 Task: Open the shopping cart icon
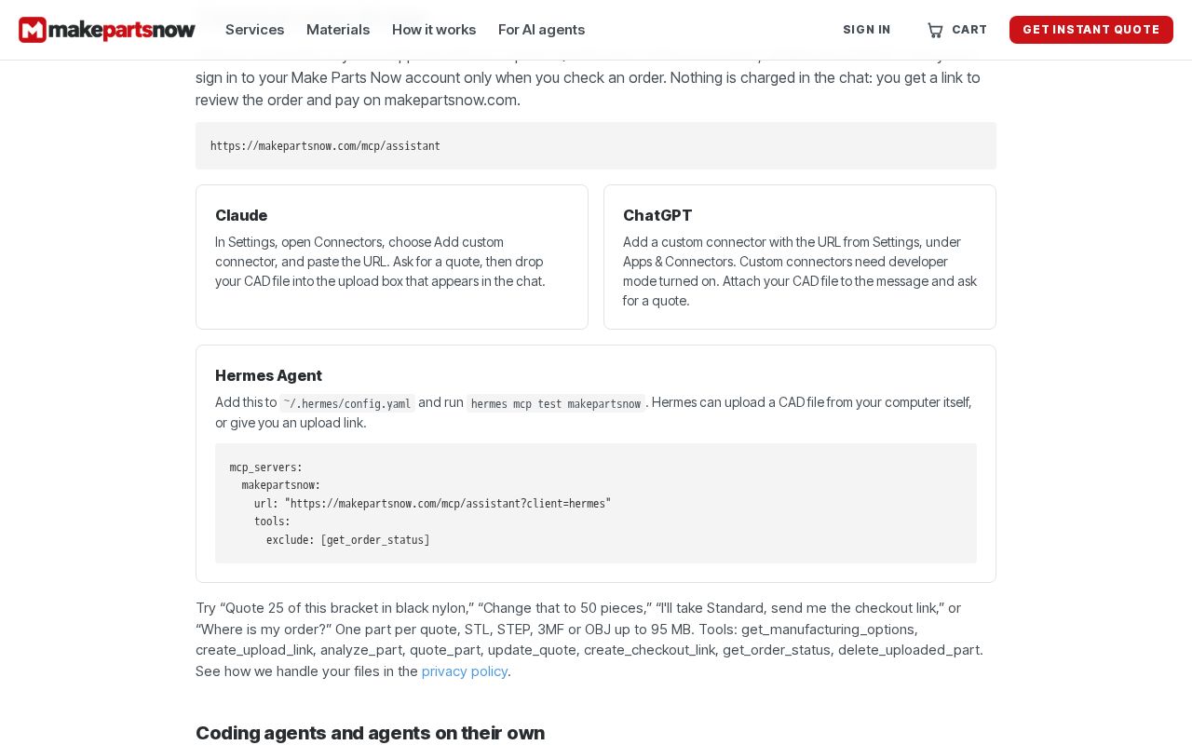click(935, 30)
